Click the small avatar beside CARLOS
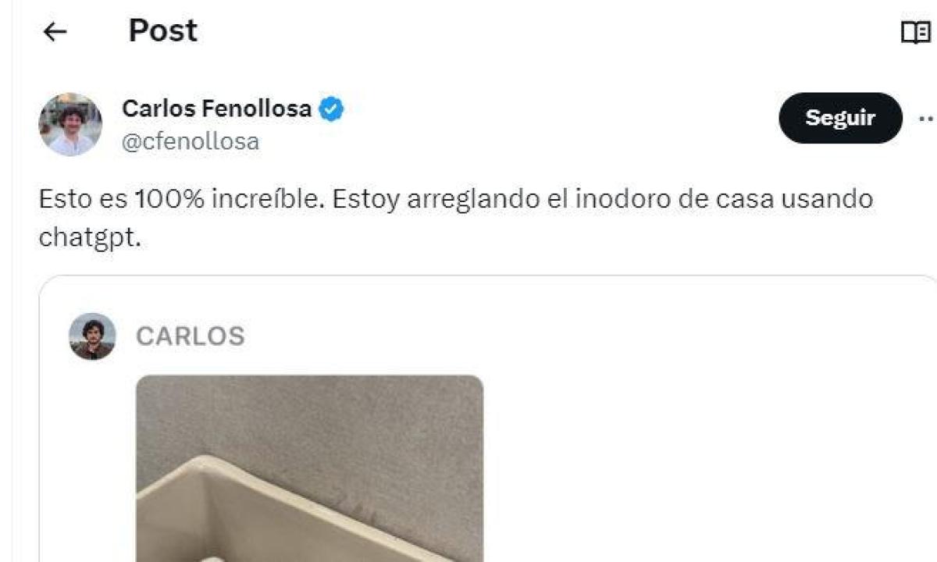937x562 pixels. click(x=92, y=336)
